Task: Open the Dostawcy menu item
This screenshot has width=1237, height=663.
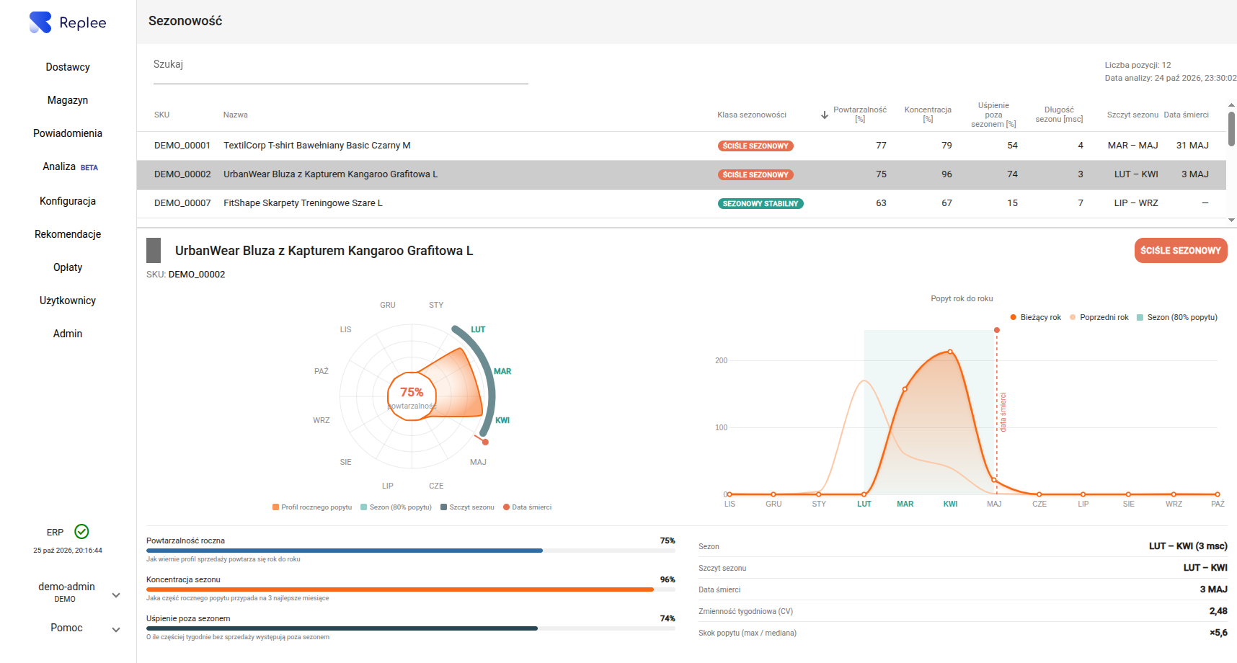Action: pyautogui.click(x=68, y=67)
